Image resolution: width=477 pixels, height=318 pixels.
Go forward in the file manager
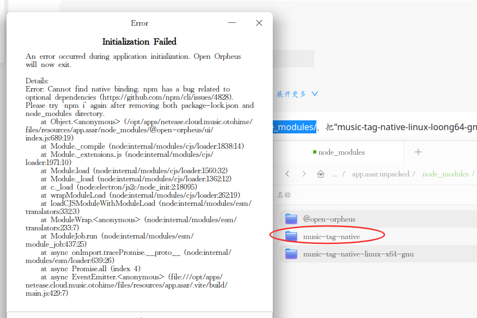304,174
